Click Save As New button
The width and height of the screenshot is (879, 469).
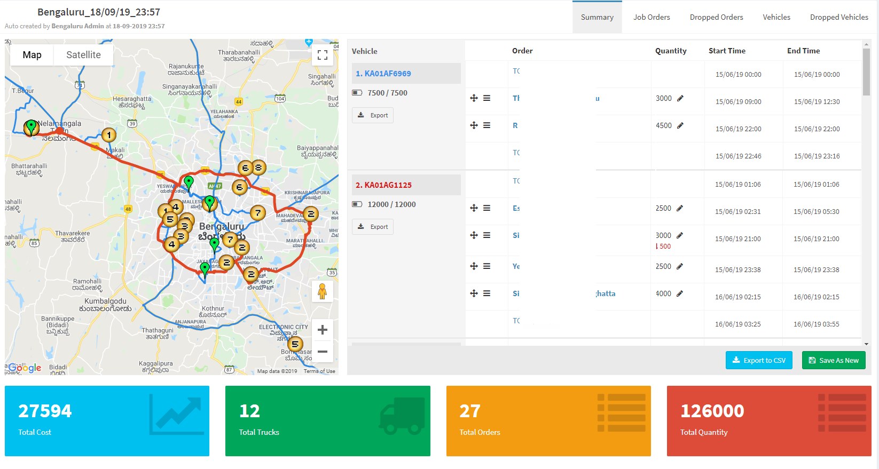(x=834, y=360)
